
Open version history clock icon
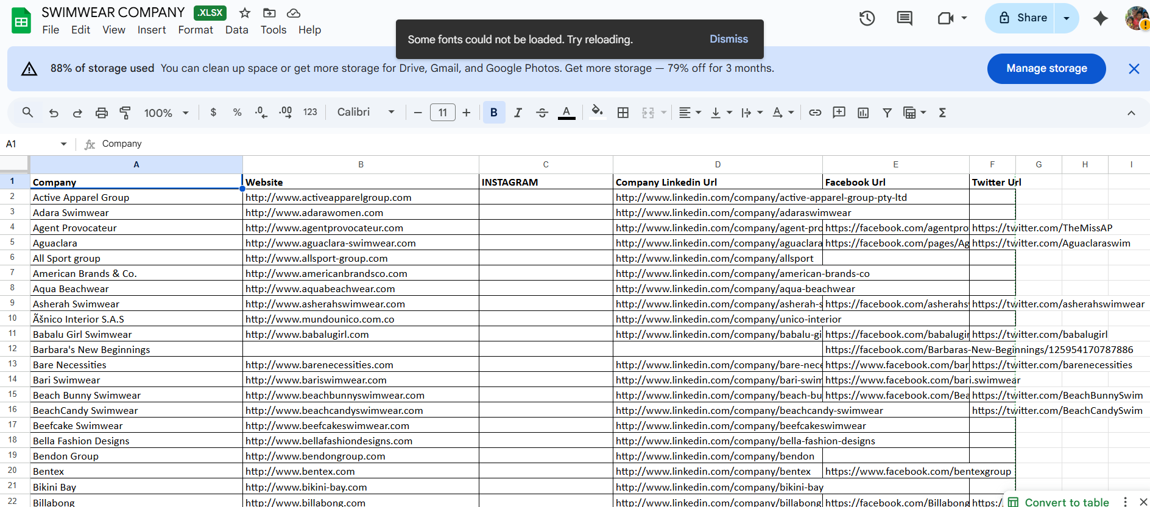(x=867, y=18)
